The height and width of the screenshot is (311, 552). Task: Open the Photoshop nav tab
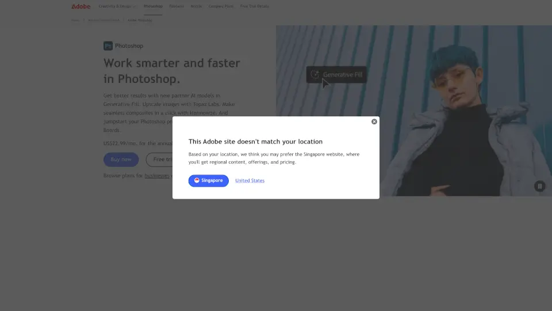[153, 6]
